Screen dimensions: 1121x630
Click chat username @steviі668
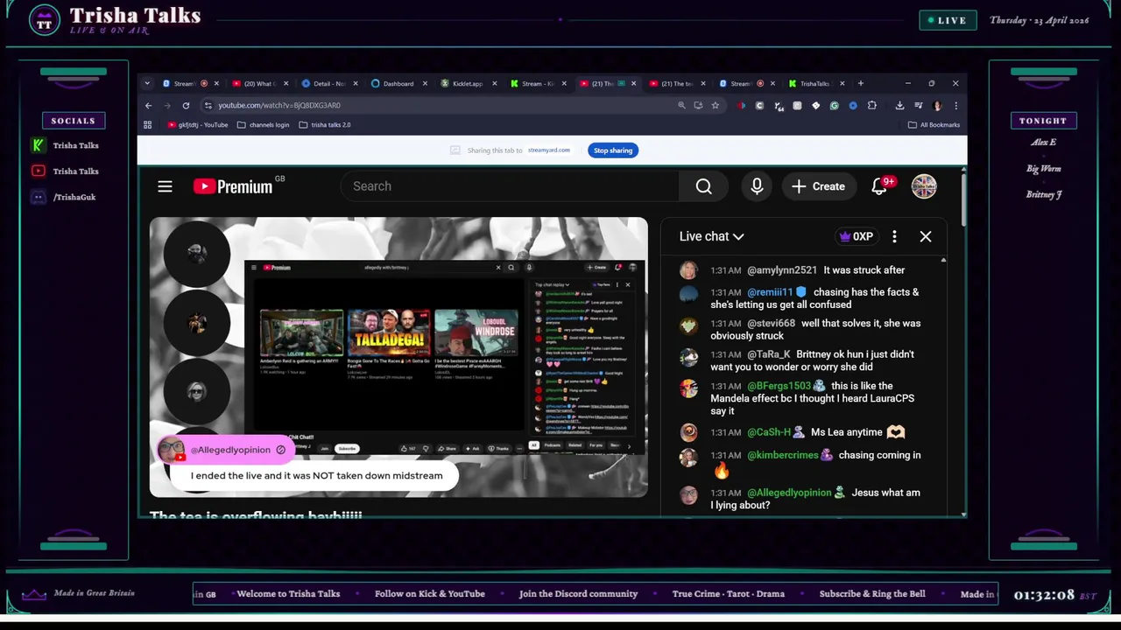coord(771,324)
